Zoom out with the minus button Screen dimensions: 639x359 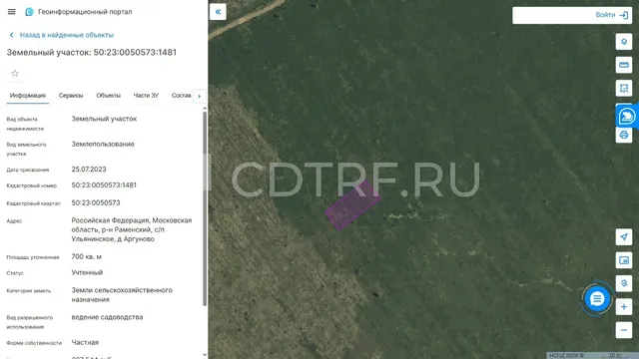[x=623, y=330]
